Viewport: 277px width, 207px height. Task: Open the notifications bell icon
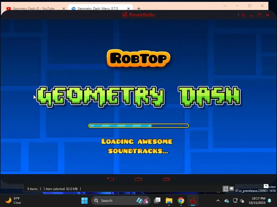pos(270,201)
